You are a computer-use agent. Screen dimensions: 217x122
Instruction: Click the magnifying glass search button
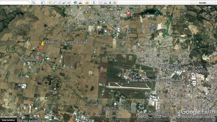click(33, 2)
